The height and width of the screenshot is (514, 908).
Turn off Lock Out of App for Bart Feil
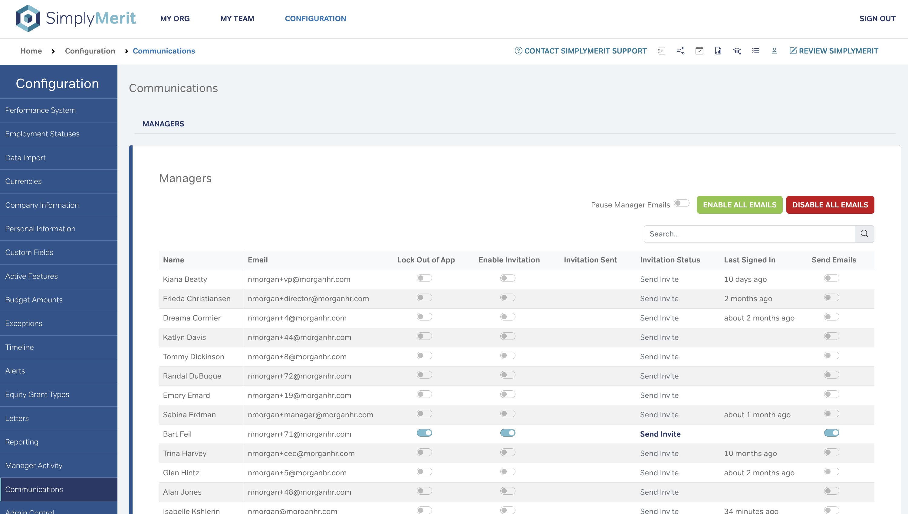point(424,433)
